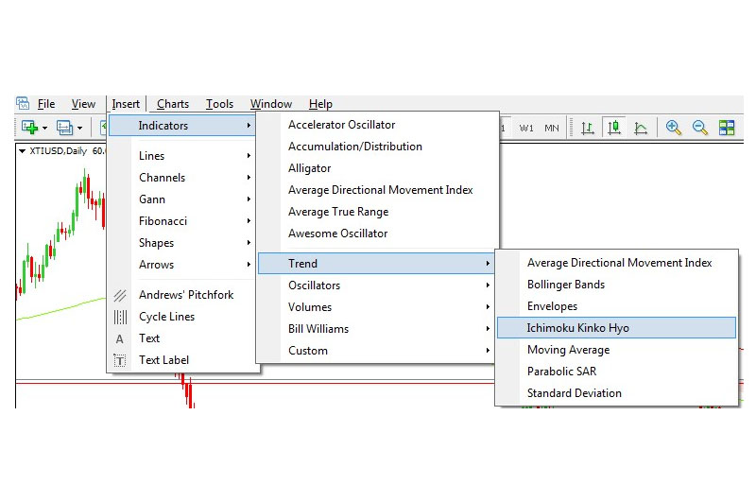Viewport: 756px width, 502px height.
Task: Select Average True Range indicator
Action: pos(377,212)
